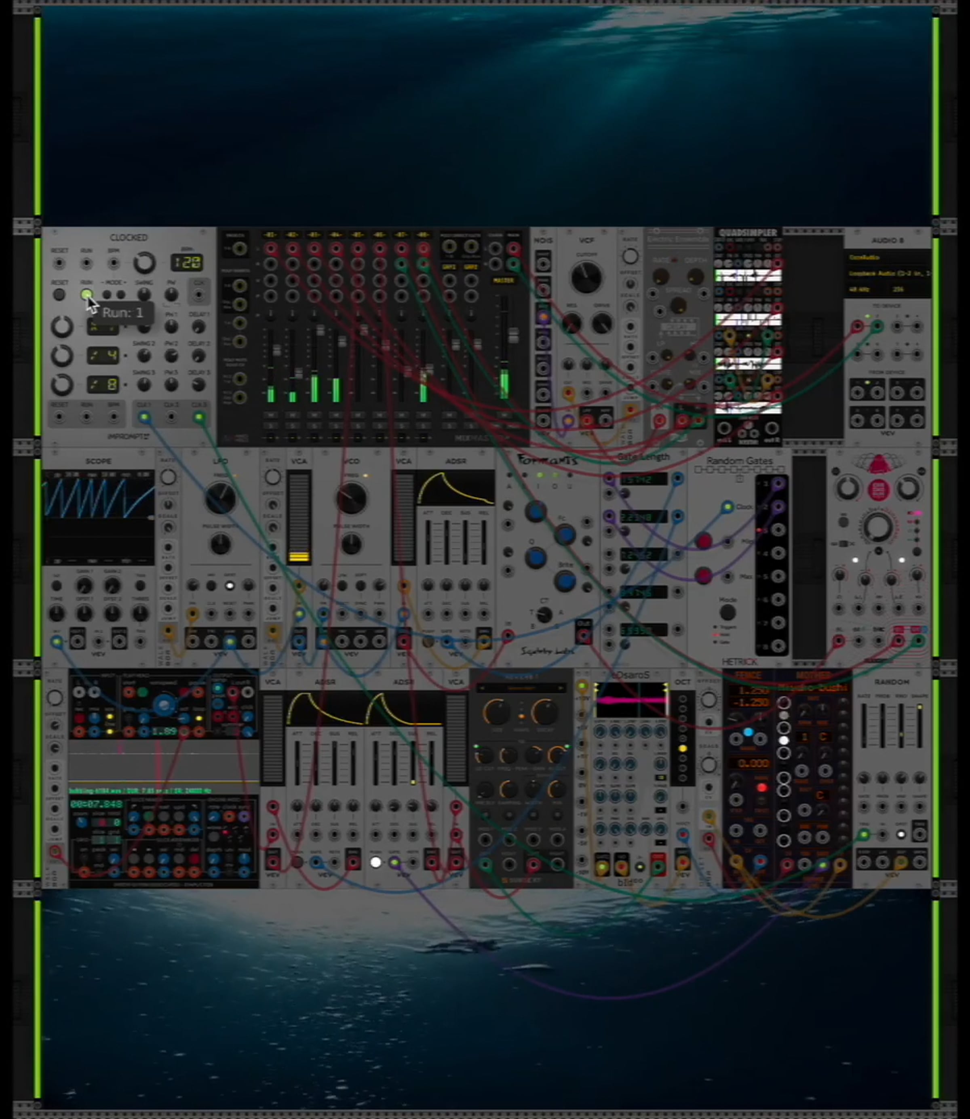Click the blue Fc knob on Formants
This screenshot has width=970, height=1119.
click(565, 535)
